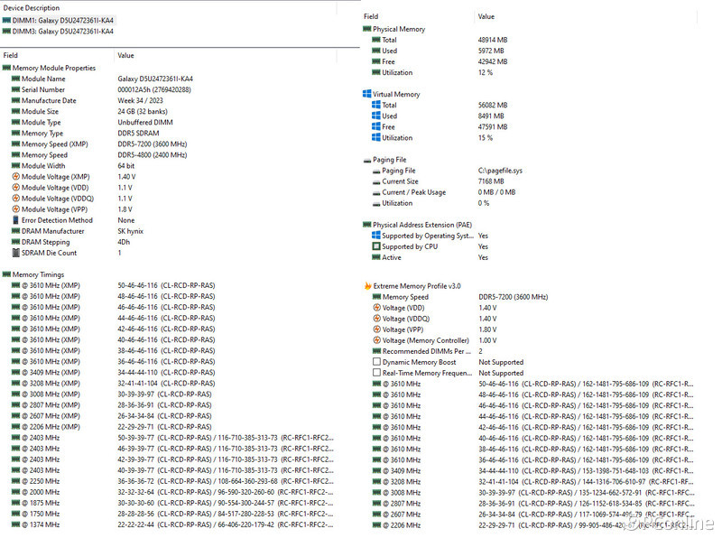Select the DRAM Stepping row
The width and height of the screenshot is (722, 538).
(x=71, y=242)
